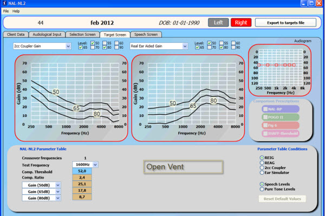Select the Target Screen tab
Viewport: 325px width, 216px height.
115,35
